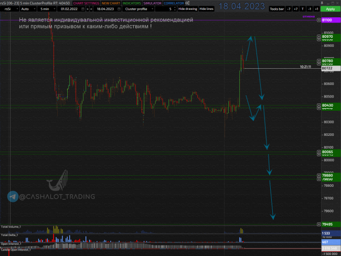341x256 pixels.
Task: Select the purple 81100 price label
Action: coord(331,20)
